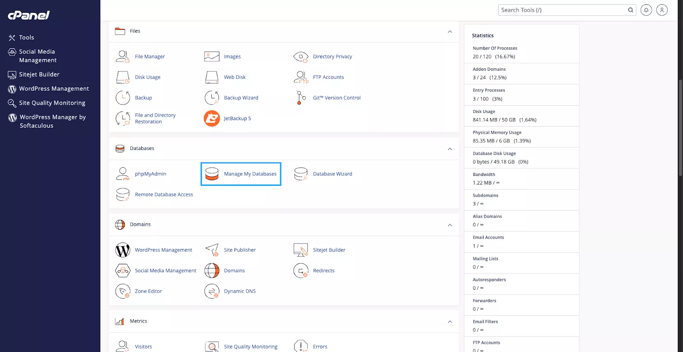Click the Images icon

pyautogui.click(x=212, y=56)
